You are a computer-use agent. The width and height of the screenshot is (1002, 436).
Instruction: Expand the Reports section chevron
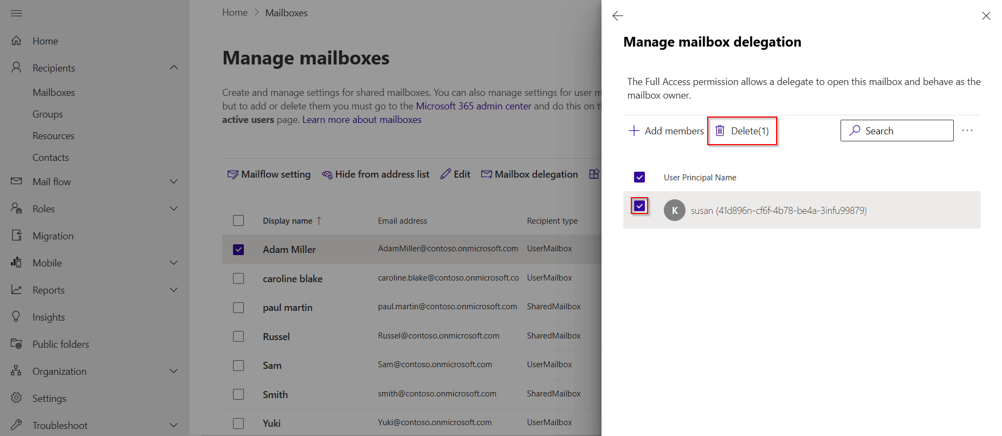(x=174, y=290)
